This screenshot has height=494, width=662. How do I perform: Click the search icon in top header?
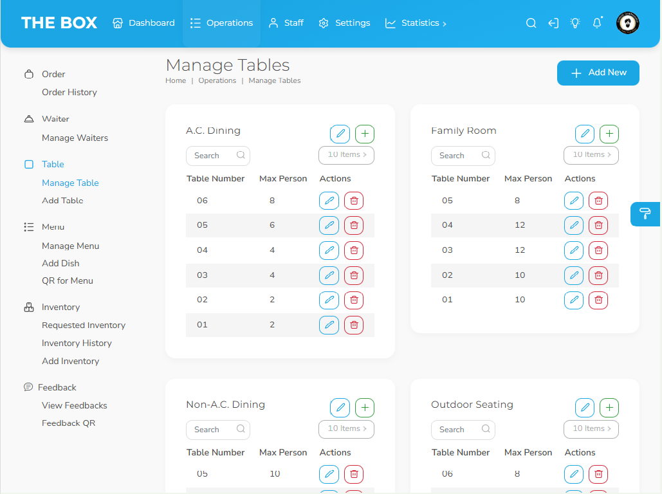tap(531, 23)
